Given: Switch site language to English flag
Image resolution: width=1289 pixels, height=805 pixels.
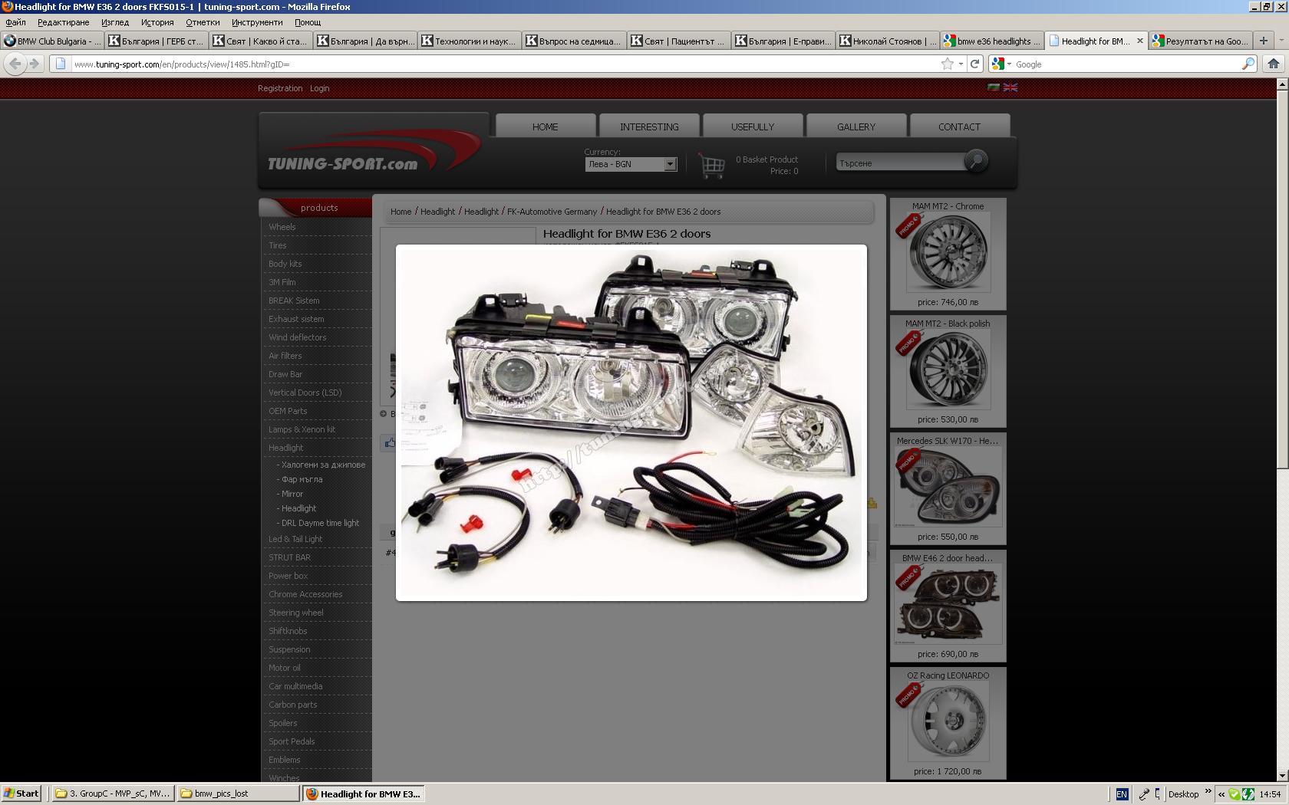Looking at the screenshot, I should 1010,87.
